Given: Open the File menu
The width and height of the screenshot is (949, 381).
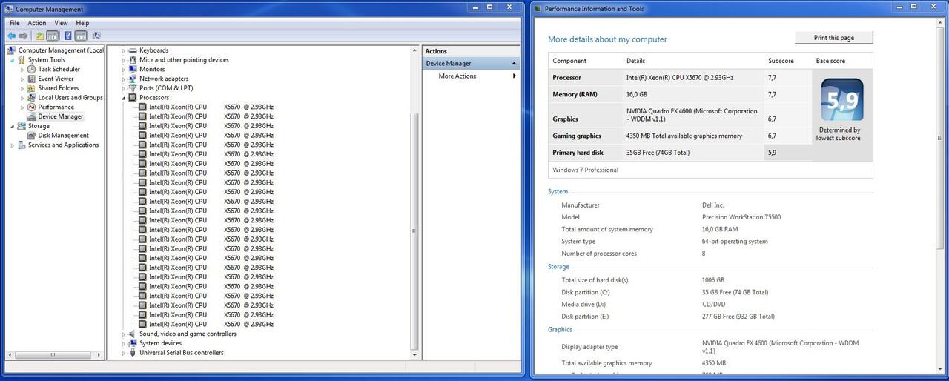Looking at the screenshot, I should coord(15,23).
